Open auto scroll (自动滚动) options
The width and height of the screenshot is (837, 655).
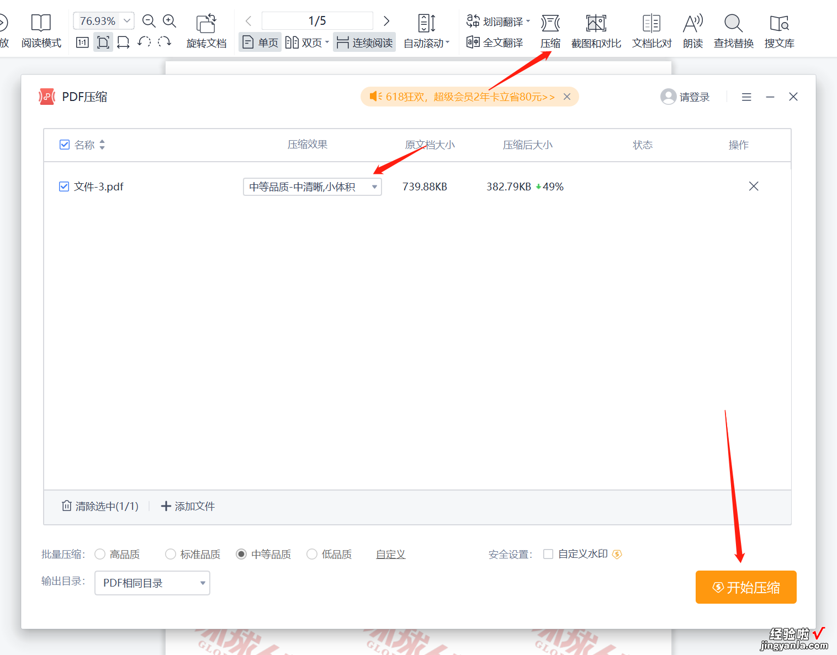coord(427,31)
